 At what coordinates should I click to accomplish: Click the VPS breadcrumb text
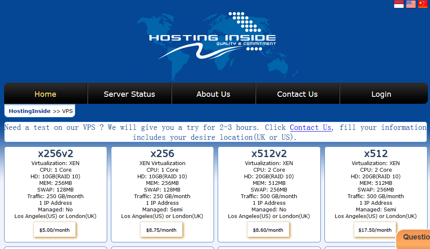pos(67,111)
